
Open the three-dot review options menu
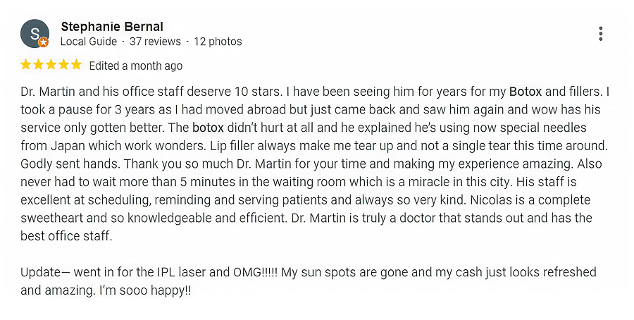[600, 34]
